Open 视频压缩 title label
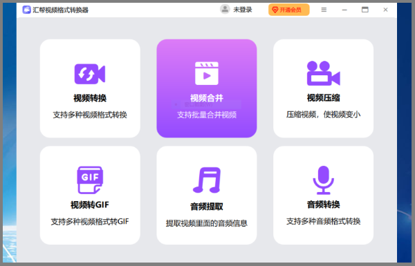Viewport: 415px width, 266px height. [x=324, y=98]
